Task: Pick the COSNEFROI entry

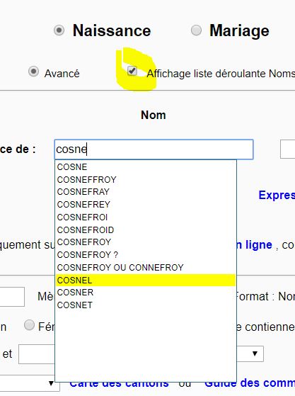Action: tap(146, 217)
